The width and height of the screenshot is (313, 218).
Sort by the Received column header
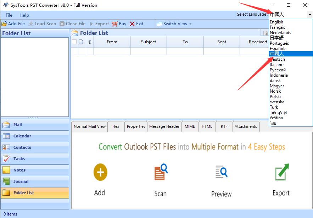254,42
